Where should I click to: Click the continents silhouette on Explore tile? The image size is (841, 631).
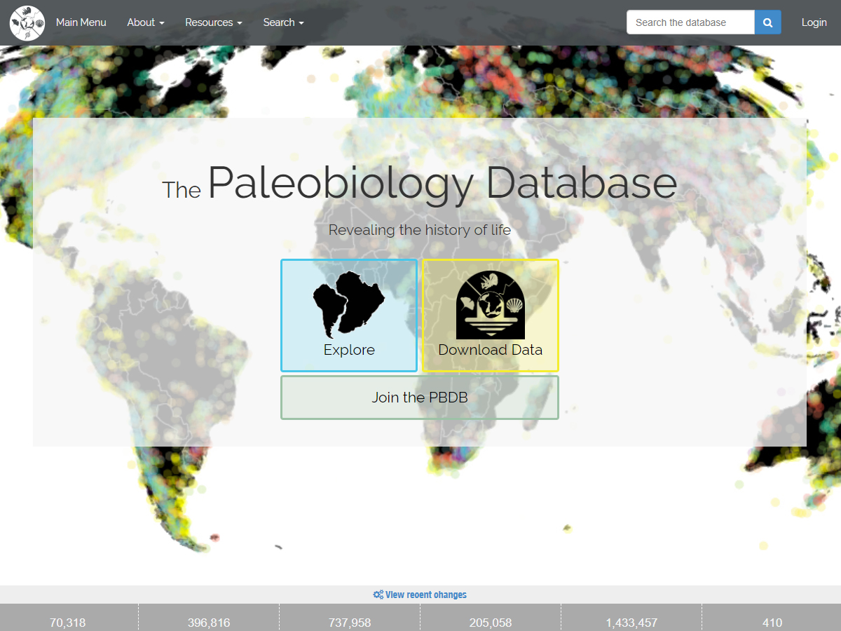(348, 304)
